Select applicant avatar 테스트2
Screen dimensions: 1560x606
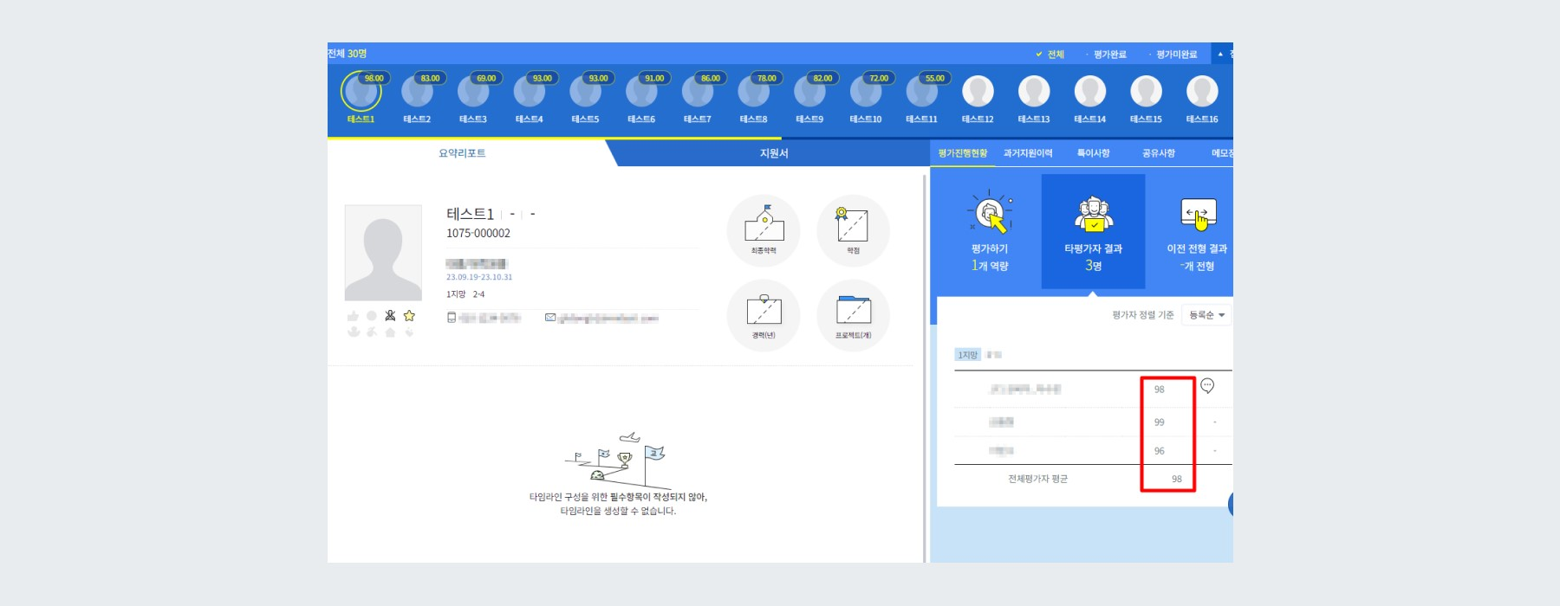[417, 92]
